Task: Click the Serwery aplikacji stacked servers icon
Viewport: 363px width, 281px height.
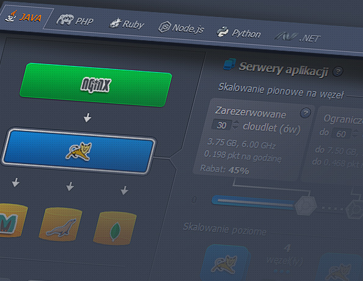Action: [229, 64]
